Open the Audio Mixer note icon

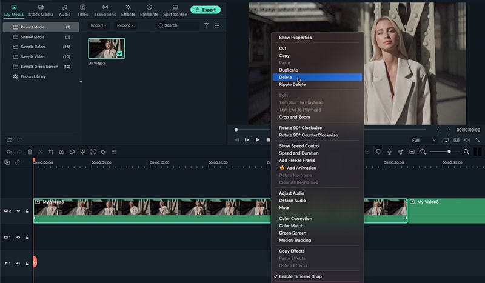(x=401, y=152)
